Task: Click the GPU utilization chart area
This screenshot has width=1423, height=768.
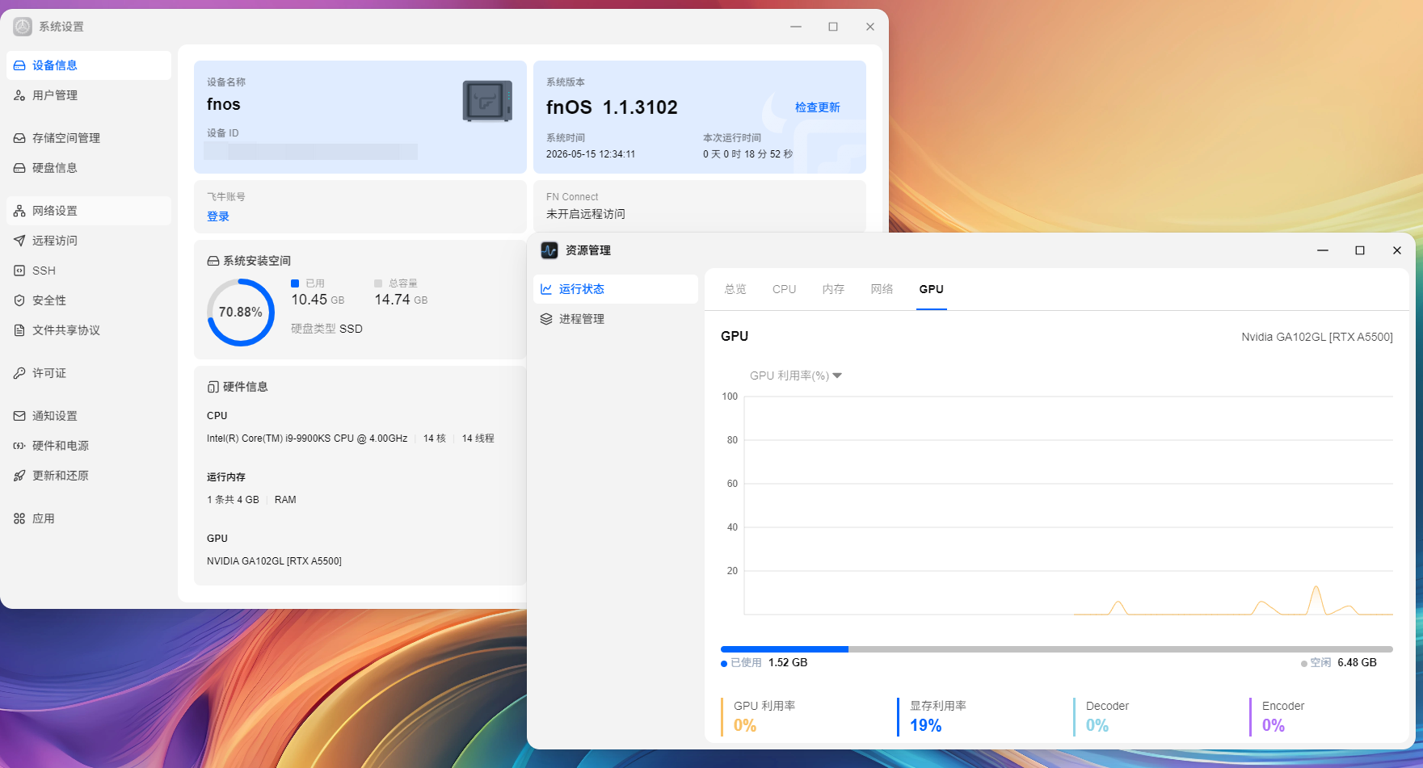Action: point(1068,506)
